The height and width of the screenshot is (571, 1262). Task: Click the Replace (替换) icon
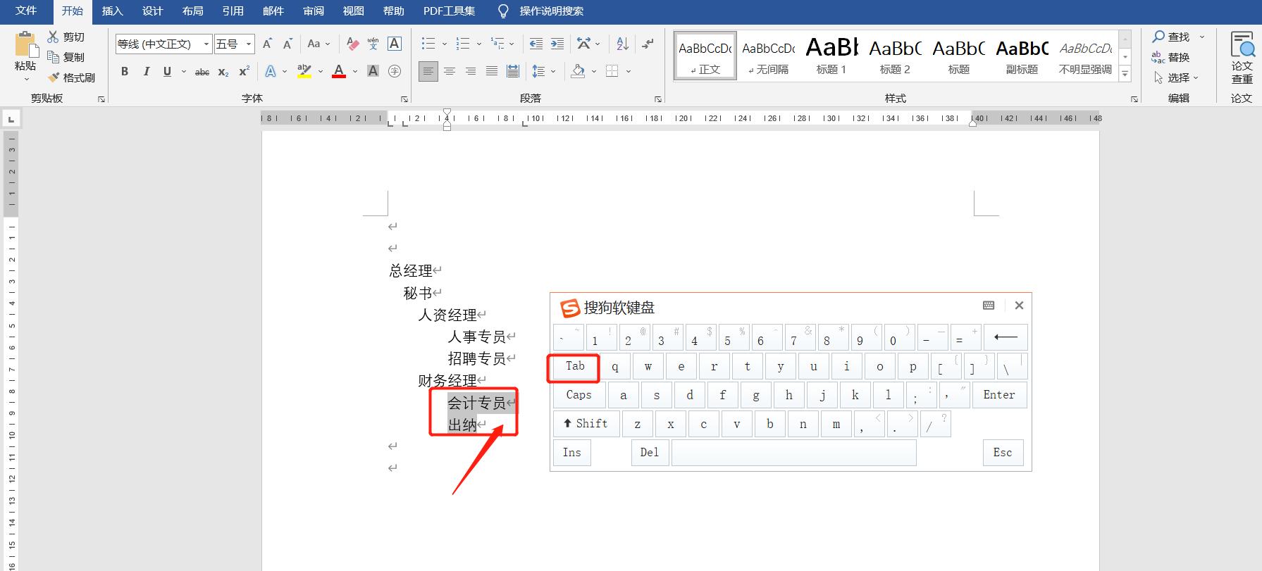[1158, 57]
